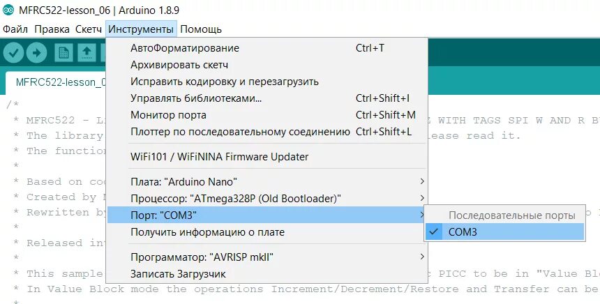Expand the Порт: "COM3" submenu
The height and width of the screenshot is (304, 600).
click(267, 215)
